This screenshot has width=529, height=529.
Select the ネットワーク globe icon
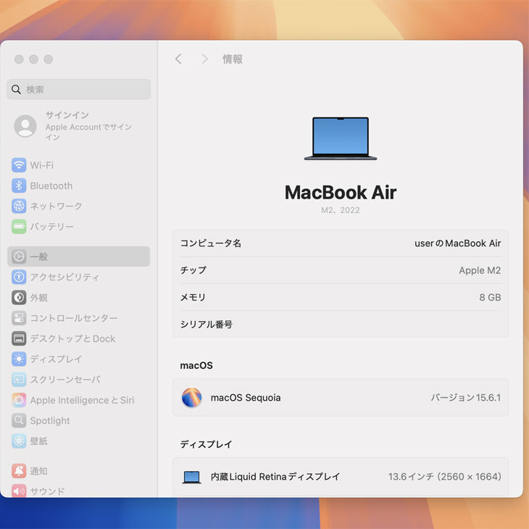[x=19, y=206]
